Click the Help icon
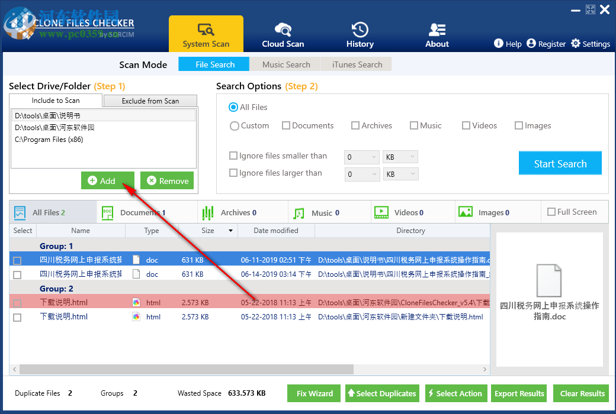Image resolution: width=616 pixels, height=414 pixels. point(508,43)
